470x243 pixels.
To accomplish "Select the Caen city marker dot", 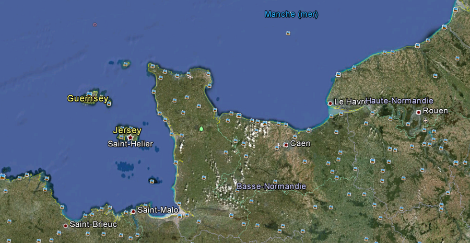I will [x=286, y=145].
